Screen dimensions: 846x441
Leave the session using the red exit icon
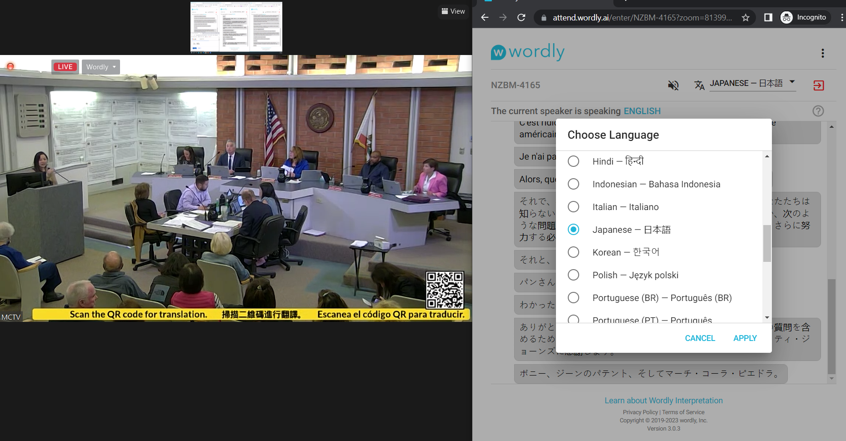(x=818, y=85)
